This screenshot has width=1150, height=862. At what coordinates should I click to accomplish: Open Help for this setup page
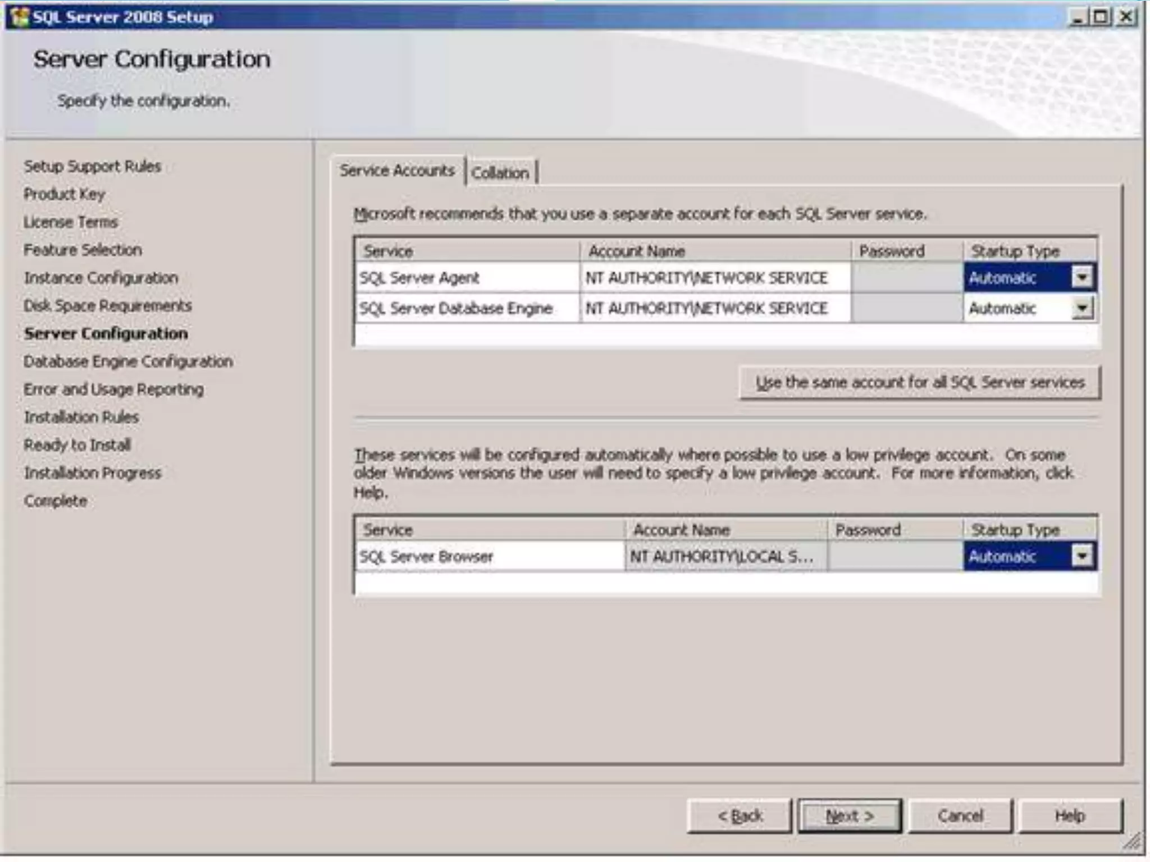pos(1070,815)
